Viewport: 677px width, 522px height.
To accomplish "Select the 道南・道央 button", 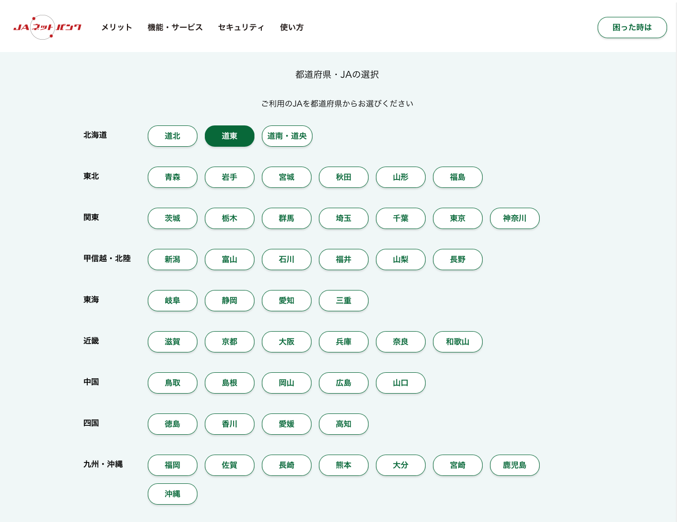I will tap(287, 136).
